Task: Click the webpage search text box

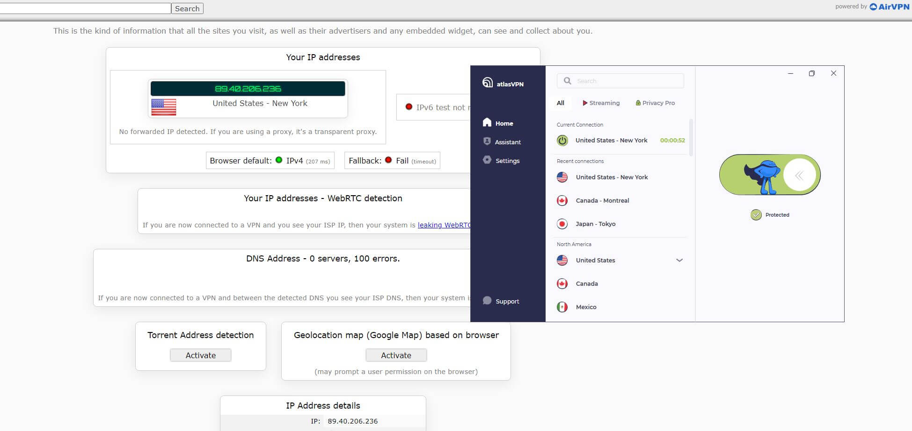Action: [x=85, y=8]
